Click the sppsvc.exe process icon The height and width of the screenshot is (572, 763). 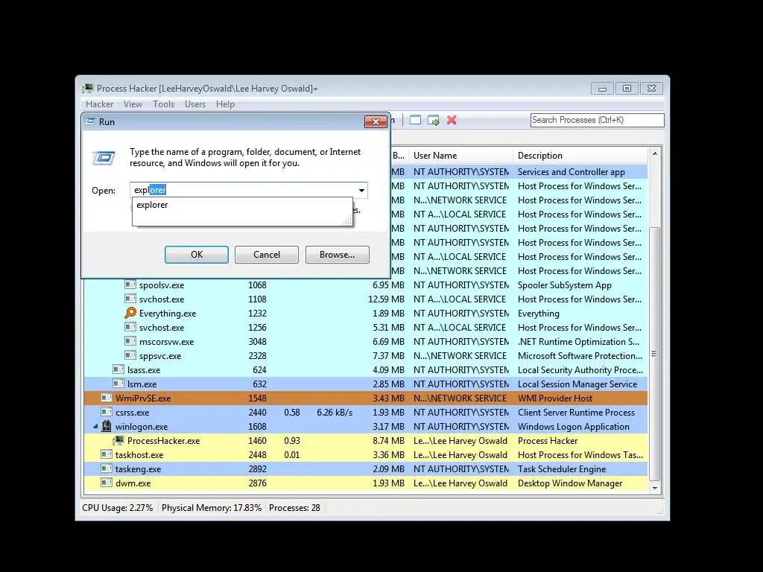(130, 355)
